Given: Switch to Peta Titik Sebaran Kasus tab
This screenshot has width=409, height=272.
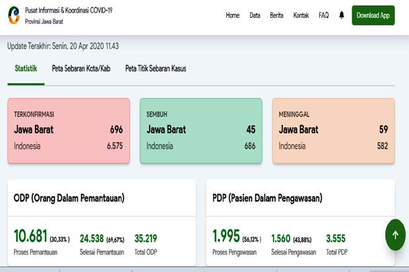Looking at the screenshot, I should pyautogui.click(x=156, y=68).
